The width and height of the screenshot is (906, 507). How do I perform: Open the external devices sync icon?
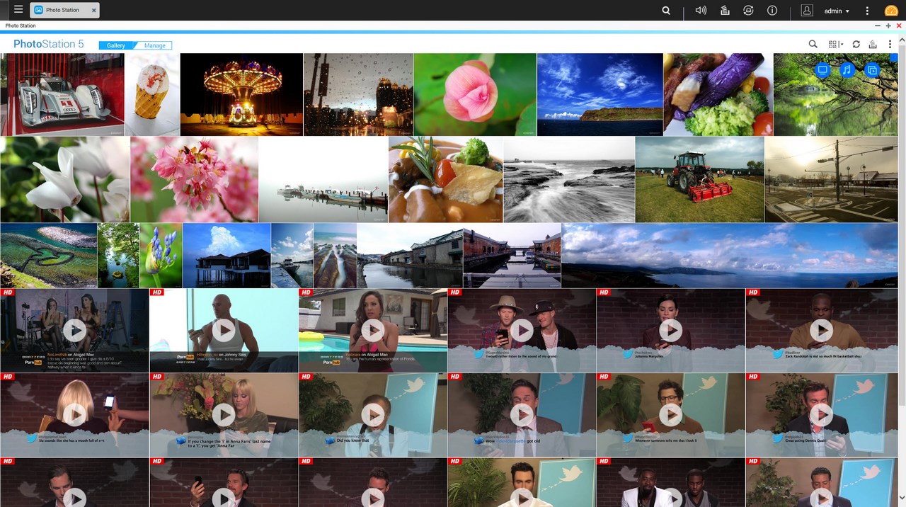(748, 11)
